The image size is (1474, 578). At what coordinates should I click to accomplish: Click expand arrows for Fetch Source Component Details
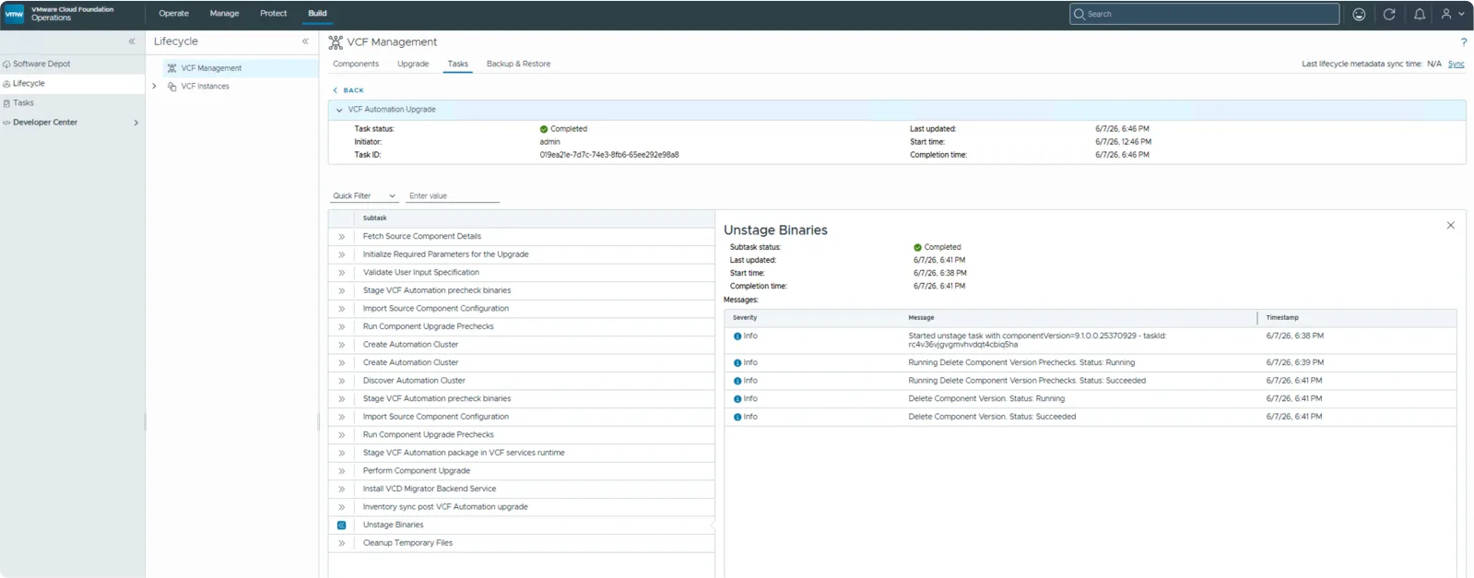pos(341,237)
